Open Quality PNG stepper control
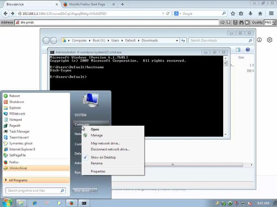Viewport: 277px width, 207px height. point(274,22)
